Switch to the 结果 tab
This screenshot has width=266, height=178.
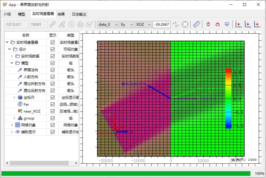click(61, 14)
